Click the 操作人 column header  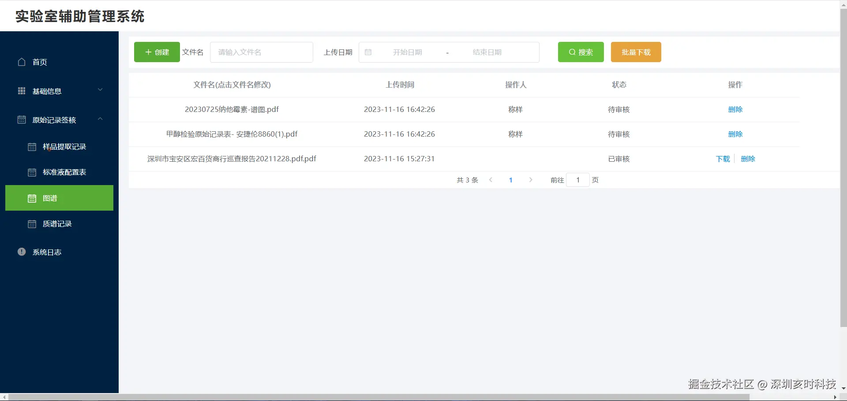(x=516, y=85)
